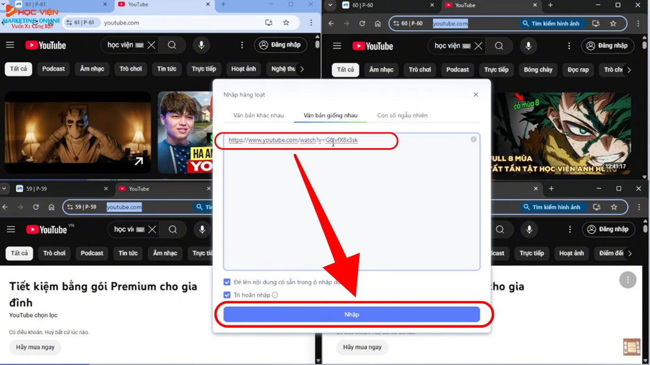Open the masked-figure video thumbnail in P-61
This screenshot has height=365, width=650.
78,132
